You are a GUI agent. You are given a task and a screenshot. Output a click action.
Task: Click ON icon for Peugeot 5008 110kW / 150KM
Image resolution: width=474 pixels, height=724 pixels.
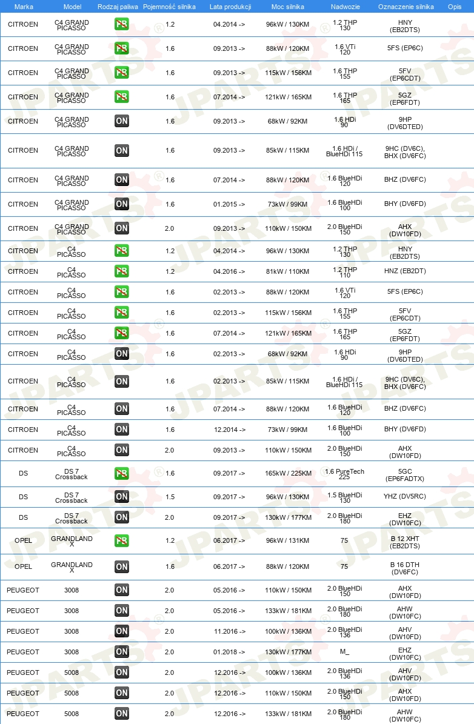click(x=121, y=692)
